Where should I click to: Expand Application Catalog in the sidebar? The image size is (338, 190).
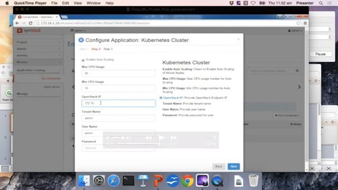pyautogui.click(x=39, y=70)
